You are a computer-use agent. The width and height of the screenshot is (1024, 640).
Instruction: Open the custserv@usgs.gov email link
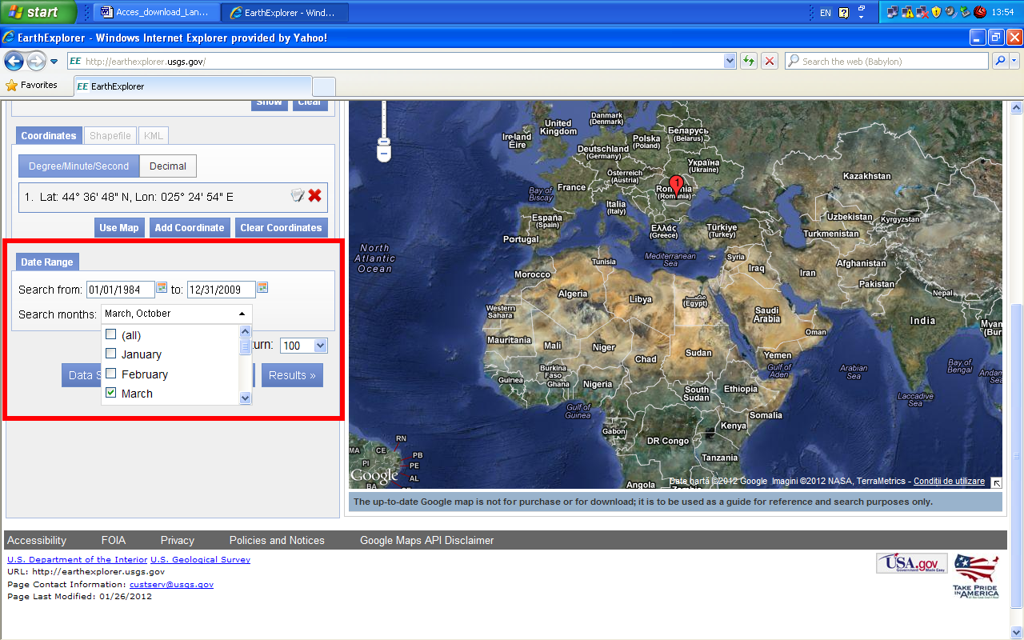point(171,585)
